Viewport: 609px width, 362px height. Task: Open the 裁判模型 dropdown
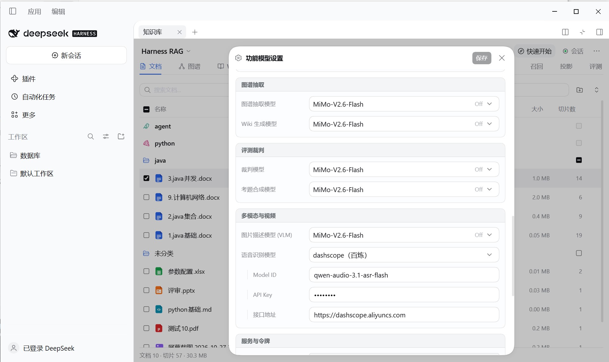coord(404,170)
